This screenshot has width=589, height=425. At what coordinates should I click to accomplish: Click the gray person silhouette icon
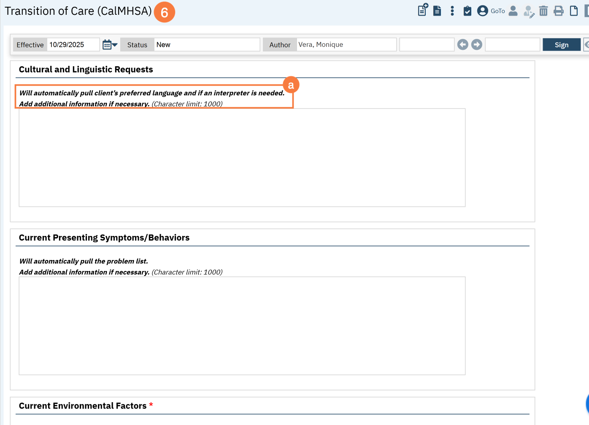[513, 11]
